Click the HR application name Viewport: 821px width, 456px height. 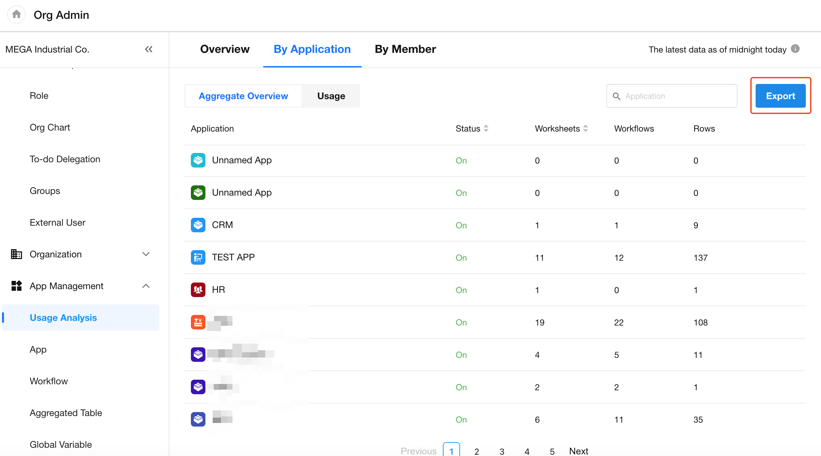(x=218, y=289)
